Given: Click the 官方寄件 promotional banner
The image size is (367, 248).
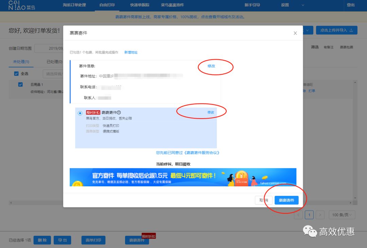Looking at the screenshot, I should coord(183,177).
